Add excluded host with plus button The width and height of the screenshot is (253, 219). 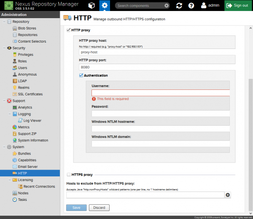[228, 195]
